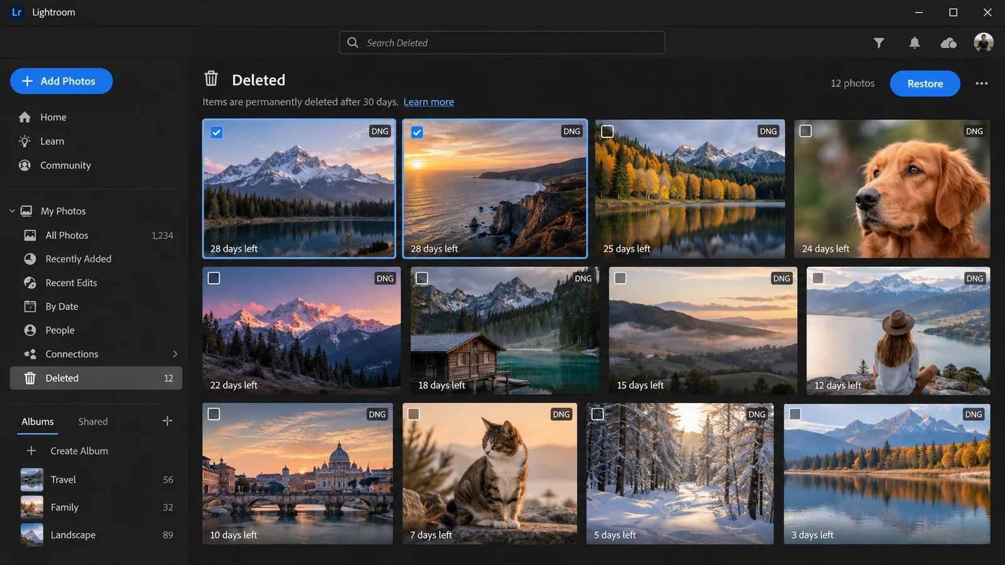Image resolution: width=1005 pixels, height=565 pixels.
Task: Click the Restore button
Action: coord(925,83)
